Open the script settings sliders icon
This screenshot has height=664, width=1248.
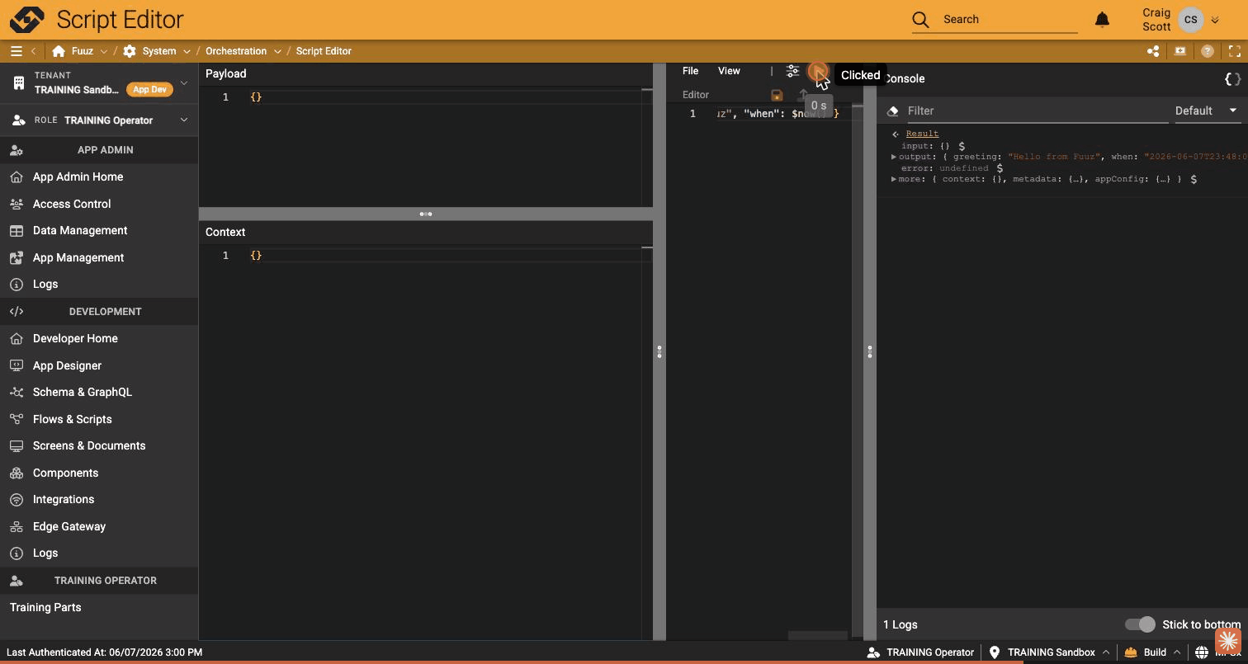792,71
